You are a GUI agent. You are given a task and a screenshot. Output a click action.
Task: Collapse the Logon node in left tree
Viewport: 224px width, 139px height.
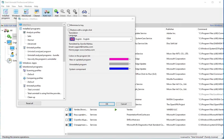point(5,42)
